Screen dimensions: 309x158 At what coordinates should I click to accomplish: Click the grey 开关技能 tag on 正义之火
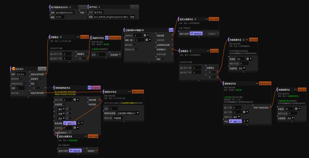(x=42, y=69)
